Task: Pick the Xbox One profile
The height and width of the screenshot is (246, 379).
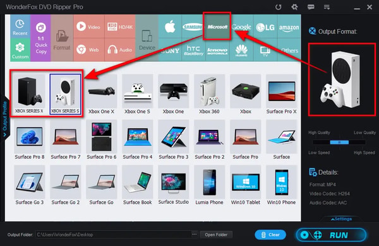Action: [x=173, y=95]
